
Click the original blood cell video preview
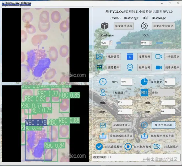coord(45,45)
